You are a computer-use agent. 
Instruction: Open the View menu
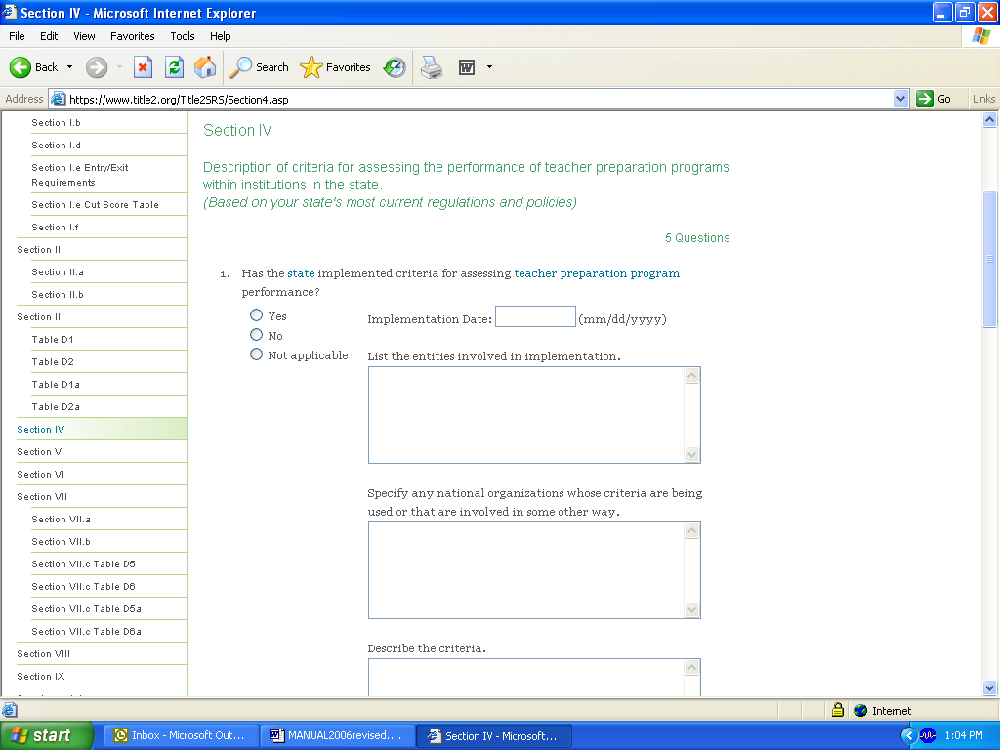click(x=84, y=36)
